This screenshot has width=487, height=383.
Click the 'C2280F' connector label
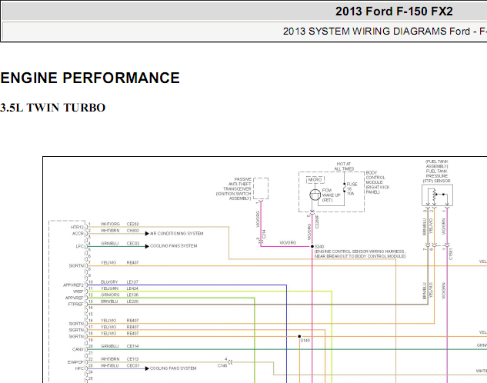(317, 222)
